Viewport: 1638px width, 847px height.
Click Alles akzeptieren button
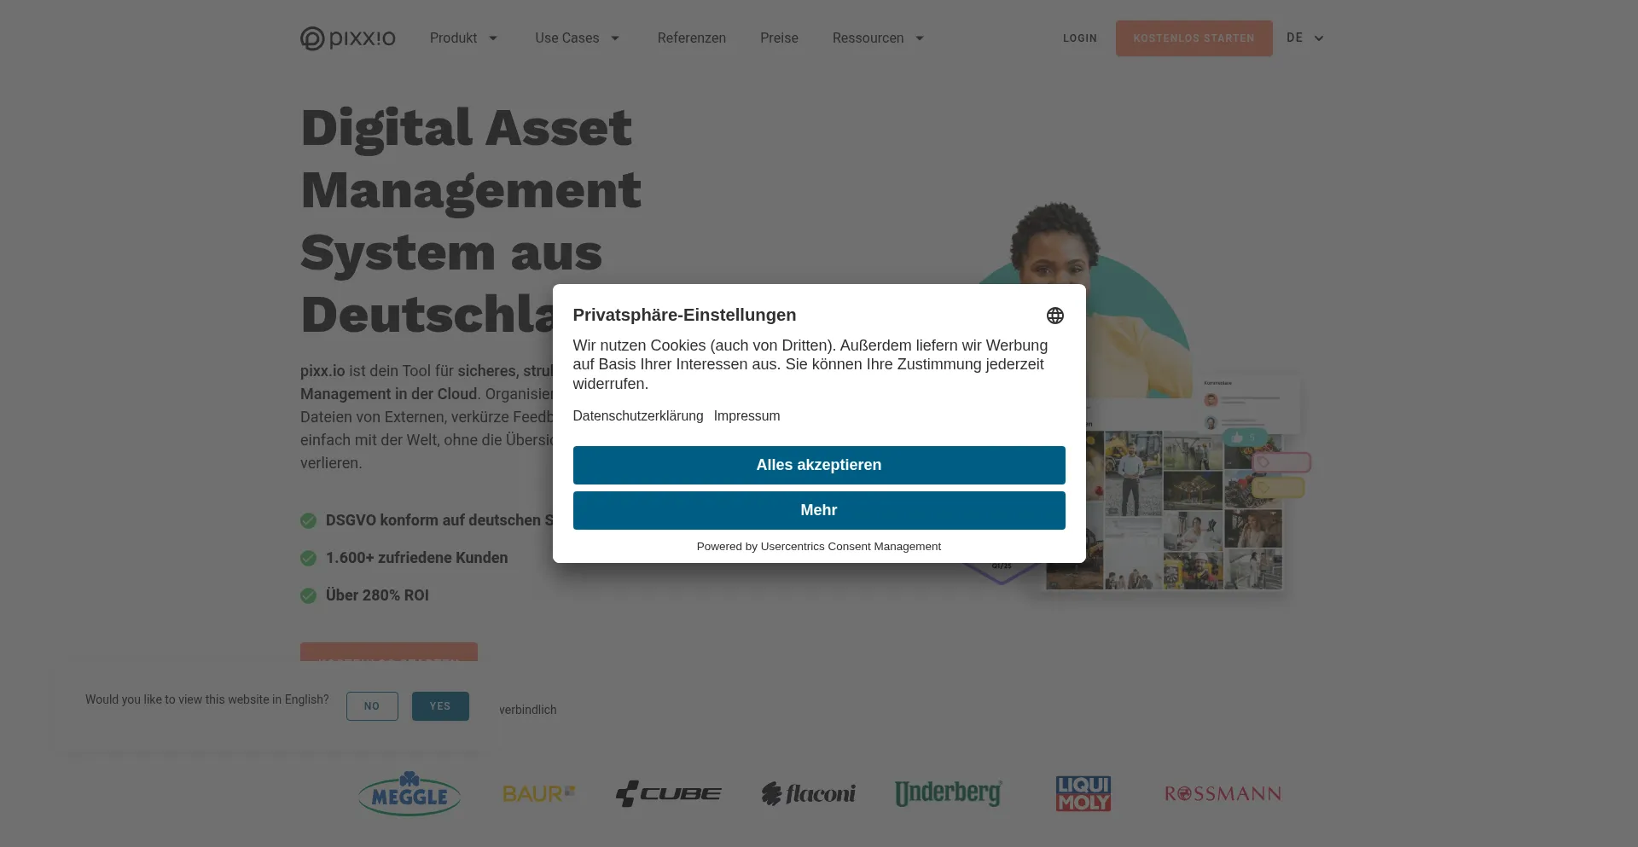[x=819, y=465]
